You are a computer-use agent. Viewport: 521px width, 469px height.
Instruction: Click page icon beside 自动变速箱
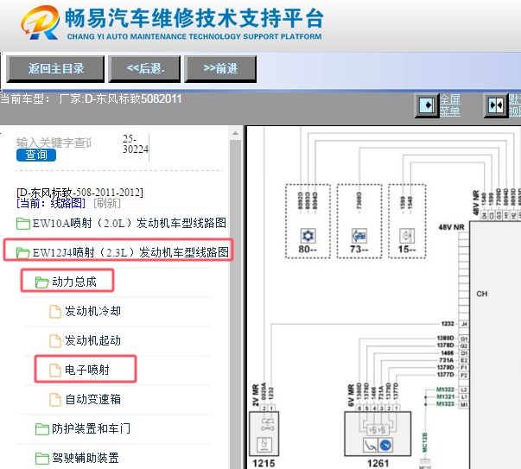(55, 399)
